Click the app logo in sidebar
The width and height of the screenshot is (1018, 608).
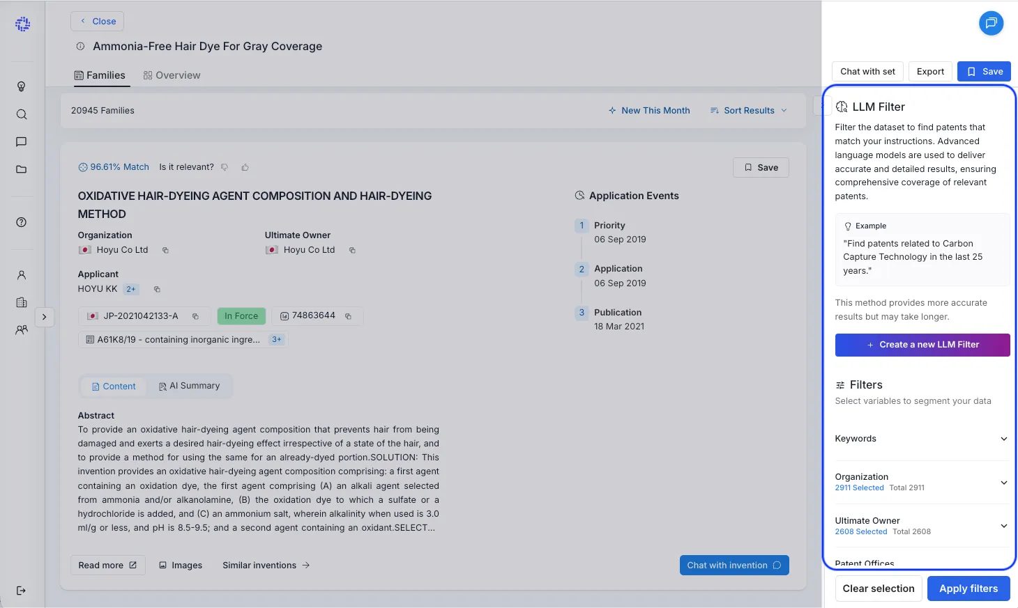[x=22, y=24]
